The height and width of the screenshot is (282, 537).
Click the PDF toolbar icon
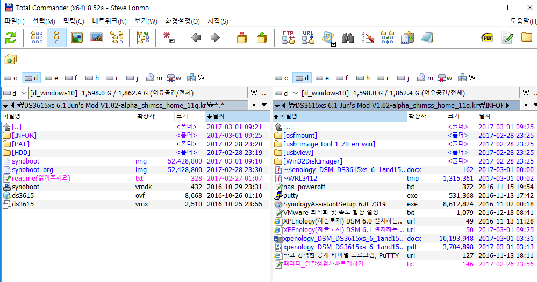(x=487, y=38)
